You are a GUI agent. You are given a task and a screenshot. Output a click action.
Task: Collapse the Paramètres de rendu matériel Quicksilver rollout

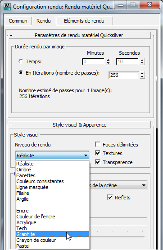point(11,35)
